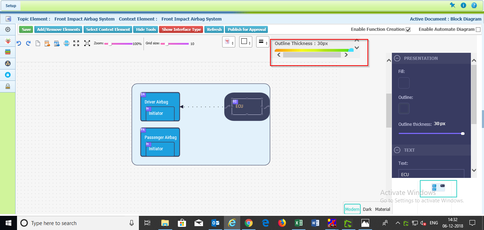This screenshot has height=230, width=484.
Task: Click the Text input field containing ECU
Action: [431, 174]
